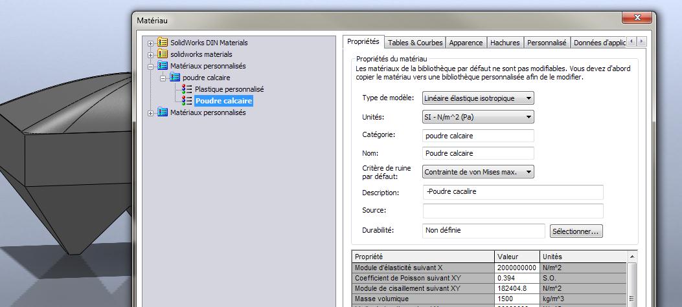
Task: Click the Nom input field
Action: click(x=478, y=153)
